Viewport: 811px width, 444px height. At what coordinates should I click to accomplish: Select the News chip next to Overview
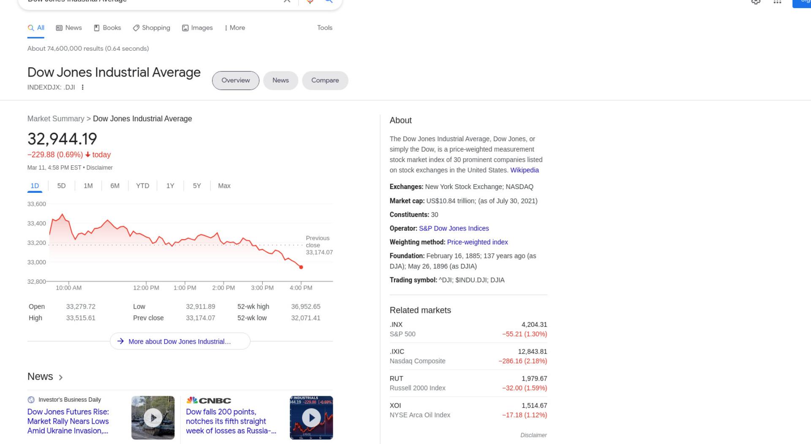coord(280,80)
